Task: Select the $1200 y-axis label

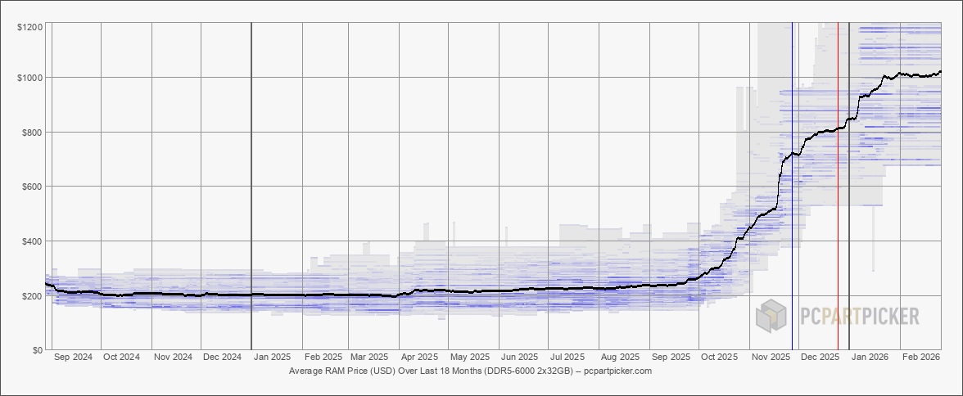Action: click(x=30, y=28)
